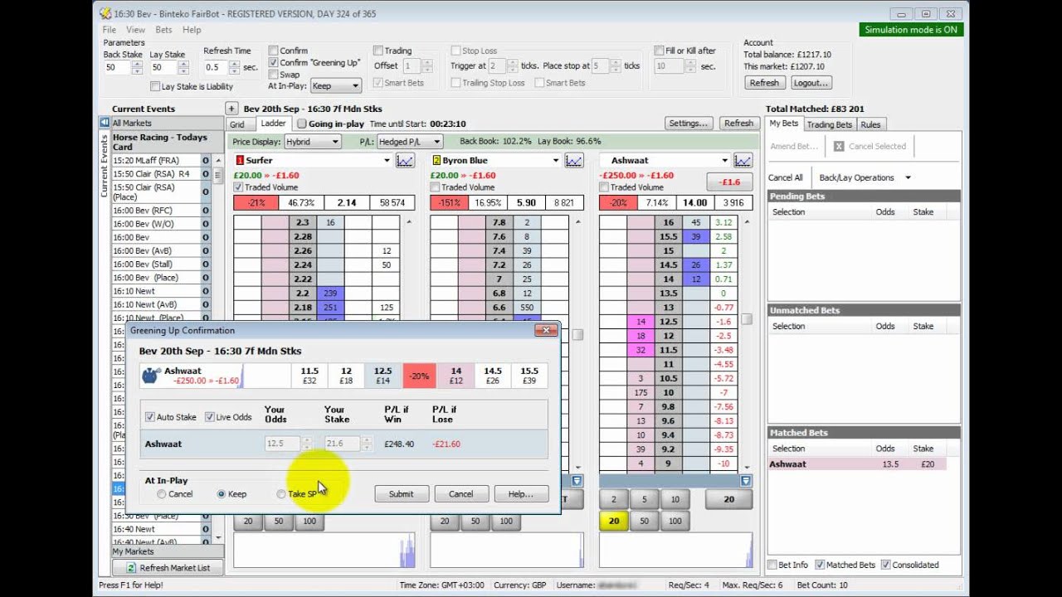Viewport: 1062px width, 597px height.
Task: Uncheck Live Odds in dialog
Action: pos(210,417)
